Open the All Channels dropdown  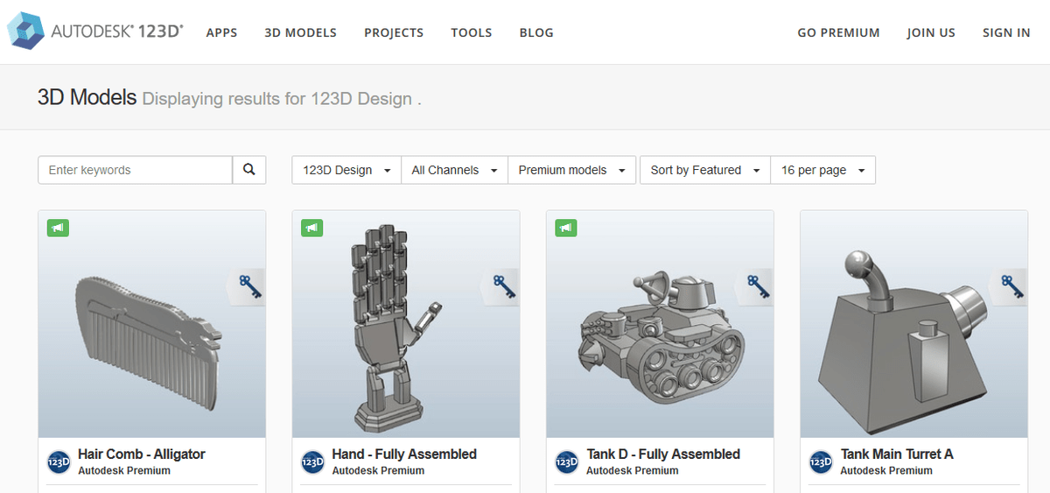454,170
